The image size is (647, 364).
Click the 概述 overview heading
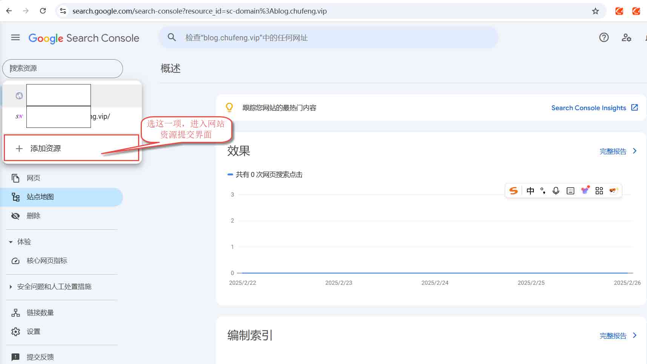pos(171,69)
